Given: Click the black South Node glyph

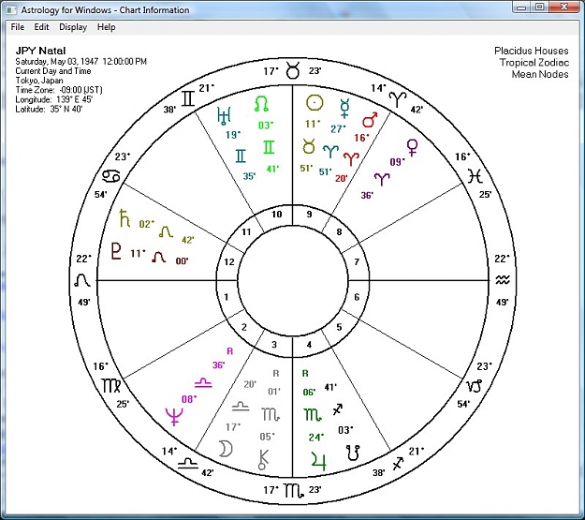Looking at the screenshot, I should tap(353, 452).
